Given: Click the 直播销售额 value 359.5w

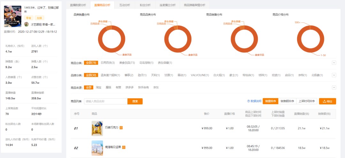Looking at the screenshot, I should pos(36,98).
